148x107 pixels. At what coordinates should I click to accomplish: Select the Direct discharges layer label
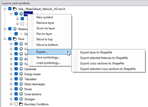click(34, 84)
